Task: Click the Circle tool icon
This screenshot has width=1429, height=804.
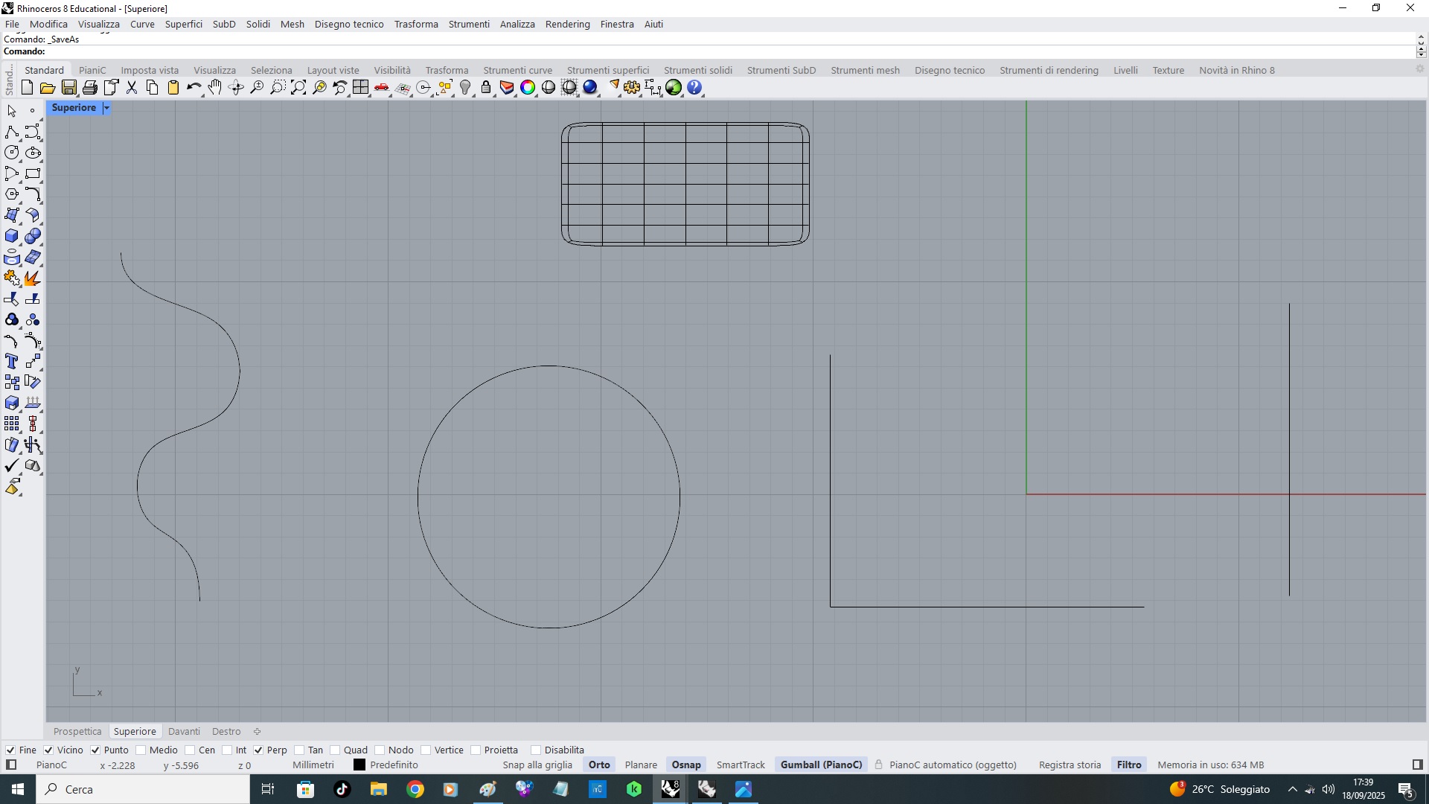Action: click(11, 153)
